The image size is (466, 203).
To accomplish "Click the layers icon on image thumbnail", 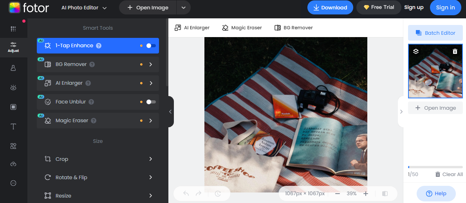I will coord(416,51).
